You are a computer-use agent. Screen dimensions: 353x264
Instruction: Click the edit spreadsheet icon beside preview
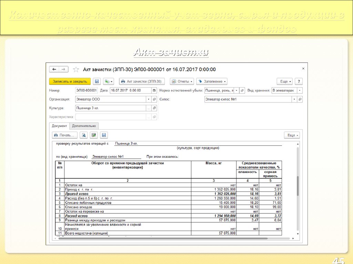(94, 135)
